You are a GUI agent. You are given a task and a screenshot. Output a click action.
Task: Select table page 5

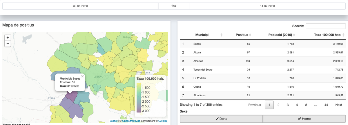click(x=306, y=105)
